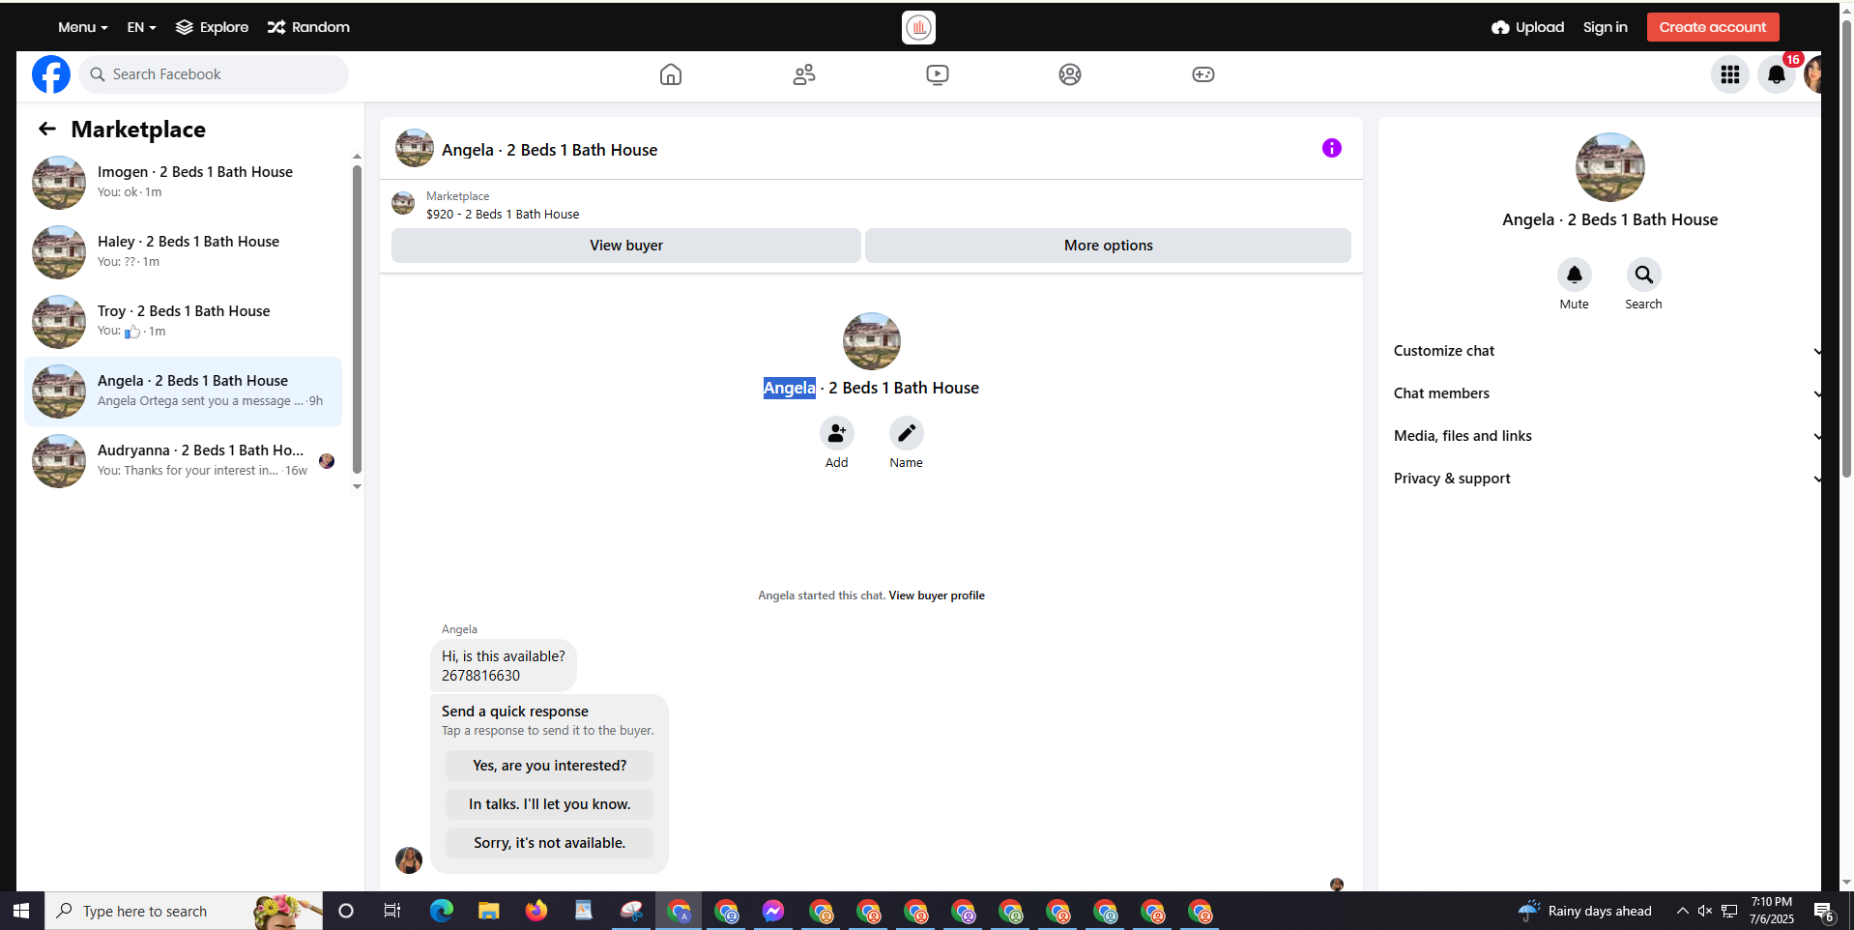Launch Microsoft Edge from the taskbar
This screenshot has height=930, width=1854.
point(441,911)
